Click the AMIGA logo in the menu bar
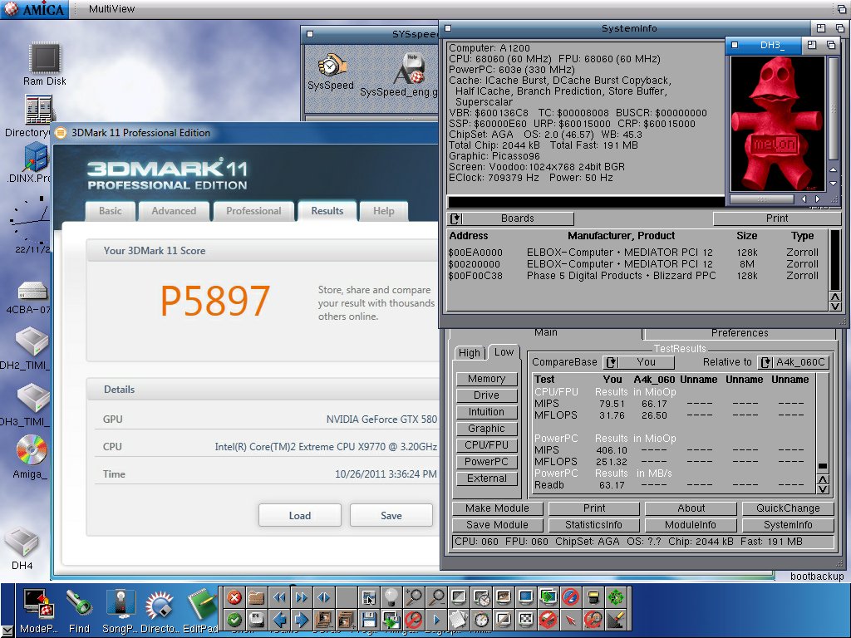This screenshot has width=851, height=638. (33, 9)
